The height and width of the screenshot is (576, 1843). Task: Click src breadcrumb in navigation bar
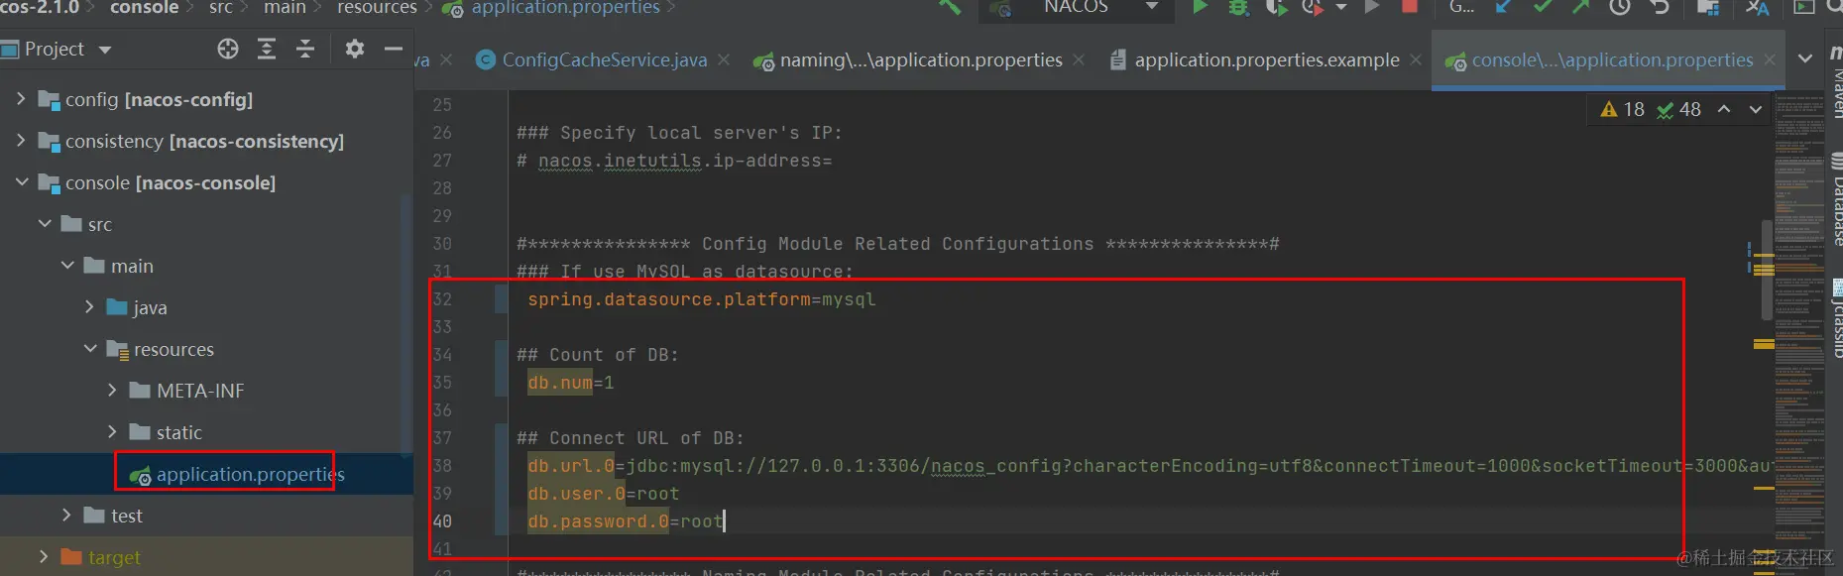click(x=221, y=8)
